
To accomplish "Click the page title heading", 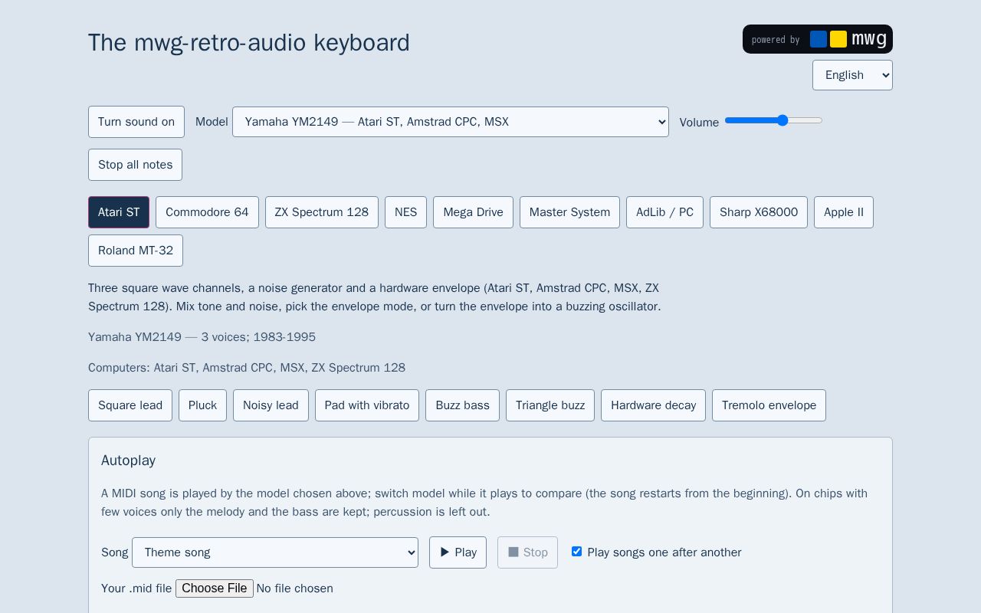I will click(x=249, y=43).
